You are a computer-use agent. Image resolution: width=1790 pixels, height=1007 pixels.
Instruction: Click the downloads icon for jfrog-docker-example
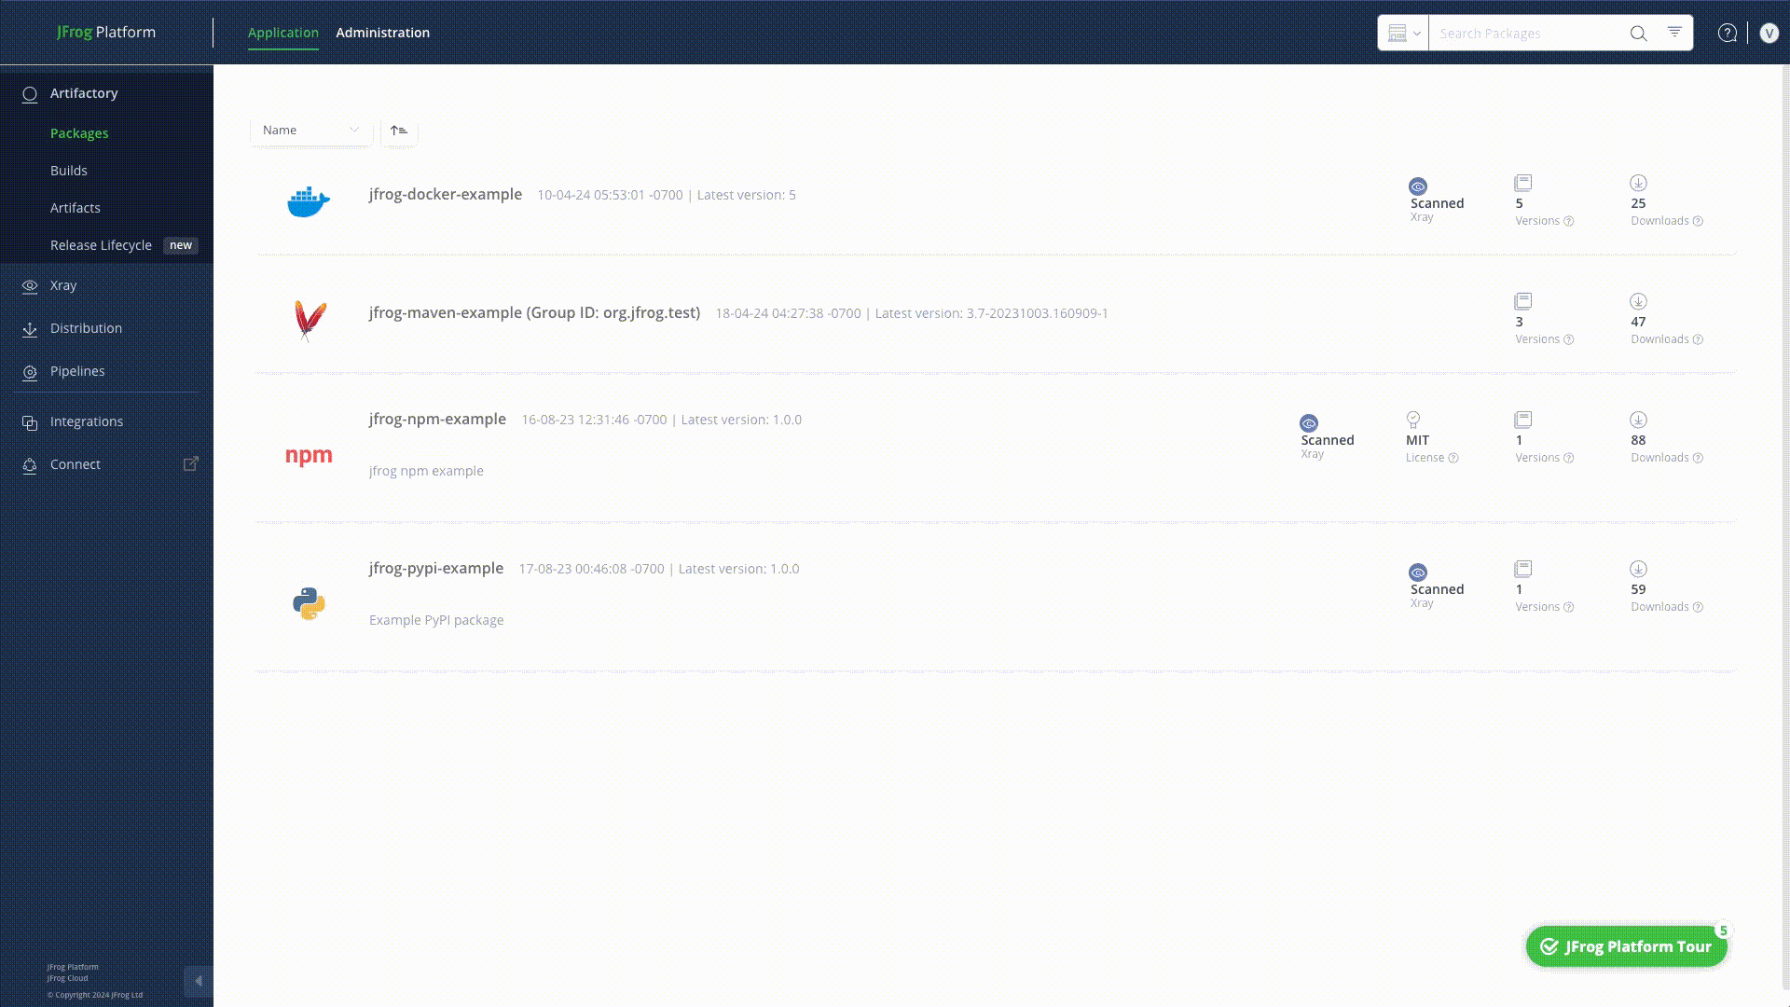tap(1638, 183)
